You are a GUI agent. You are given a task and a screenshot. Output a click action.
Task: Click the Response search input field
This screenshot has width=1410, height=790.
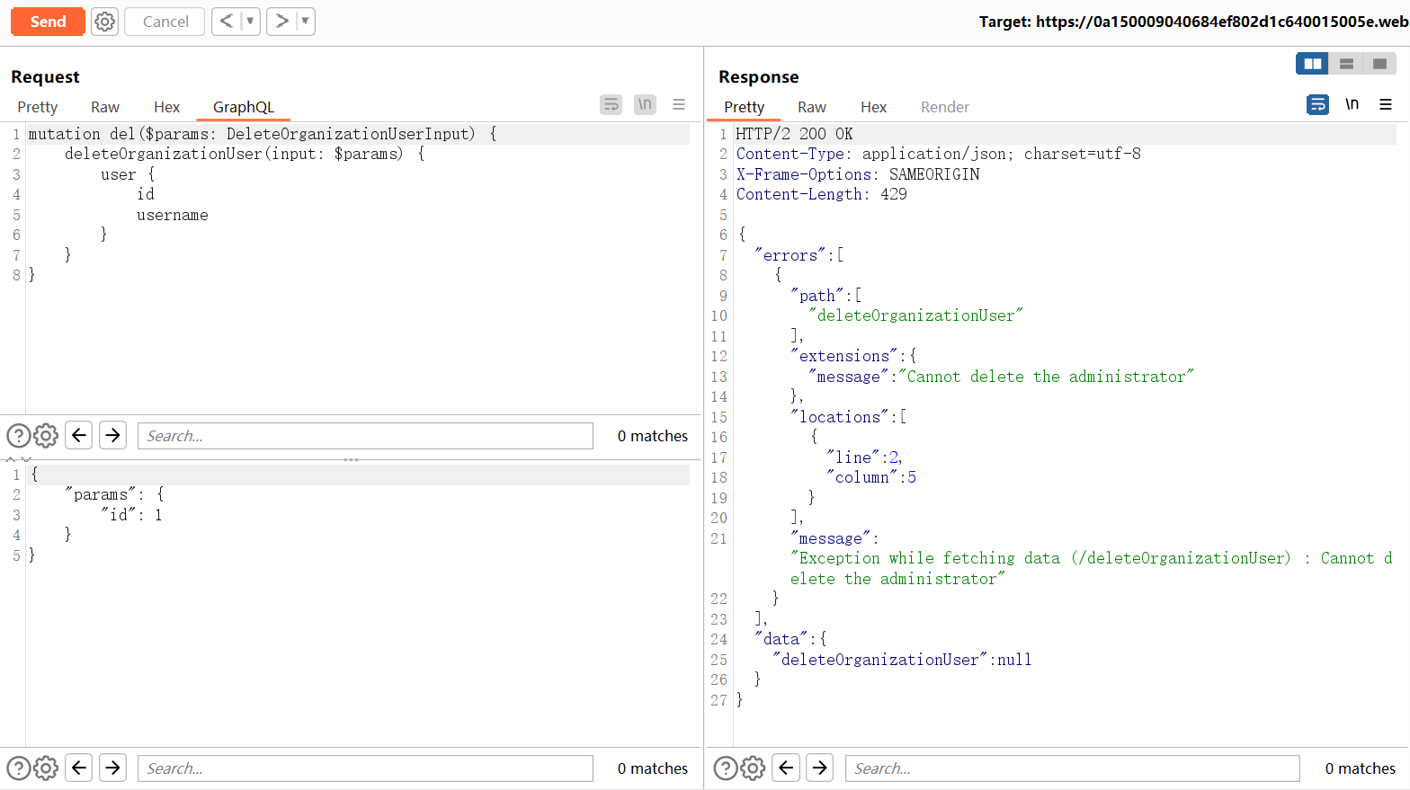coord(1072,768)
